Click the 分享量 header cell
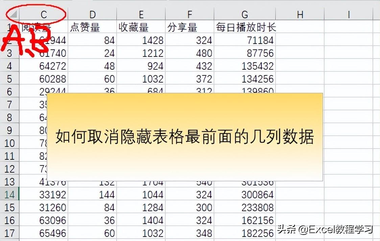This screenshot has width=380, height=241. [190, 27]
